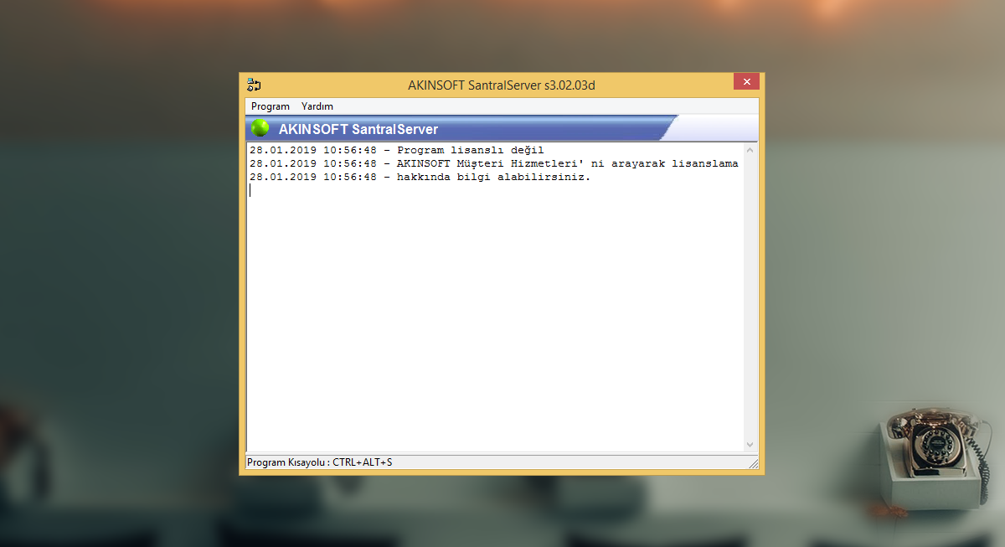Click the scrollbar down arrow
The image size is (1005, 547).
pyautogui.click(x=750, y=446)
